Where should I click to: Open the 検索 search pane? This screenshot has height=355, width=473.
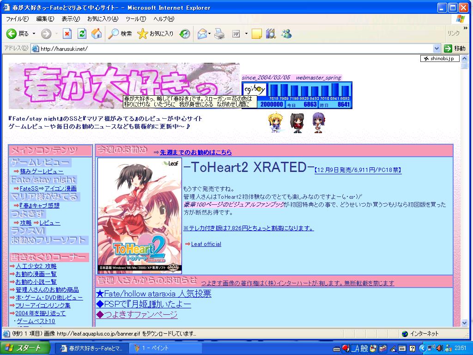[x=120, y=33]
